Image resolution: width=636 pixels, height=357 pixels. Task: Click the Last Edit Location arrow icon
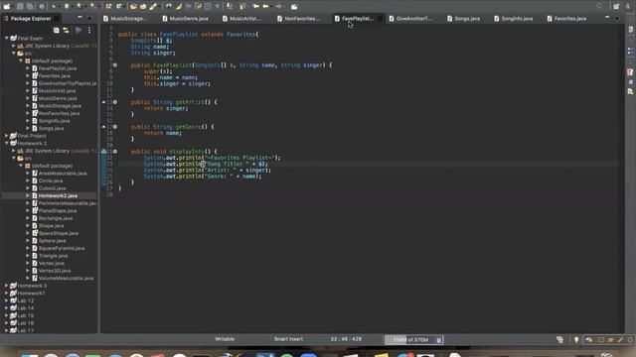point(256,6)
